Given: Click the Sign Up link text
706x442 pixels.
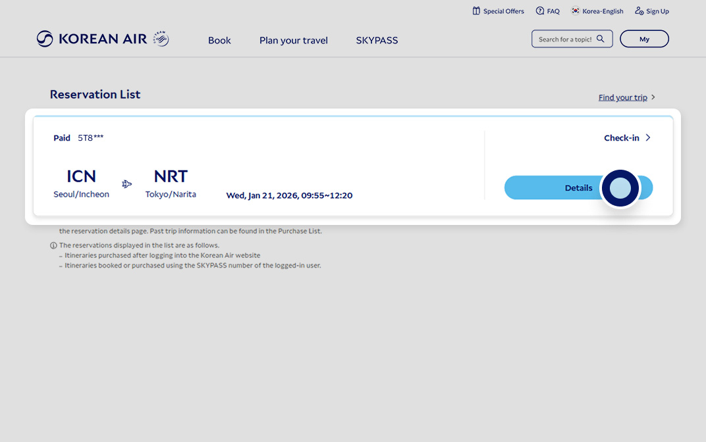Looking at the screenshot, I should (657, 11).
